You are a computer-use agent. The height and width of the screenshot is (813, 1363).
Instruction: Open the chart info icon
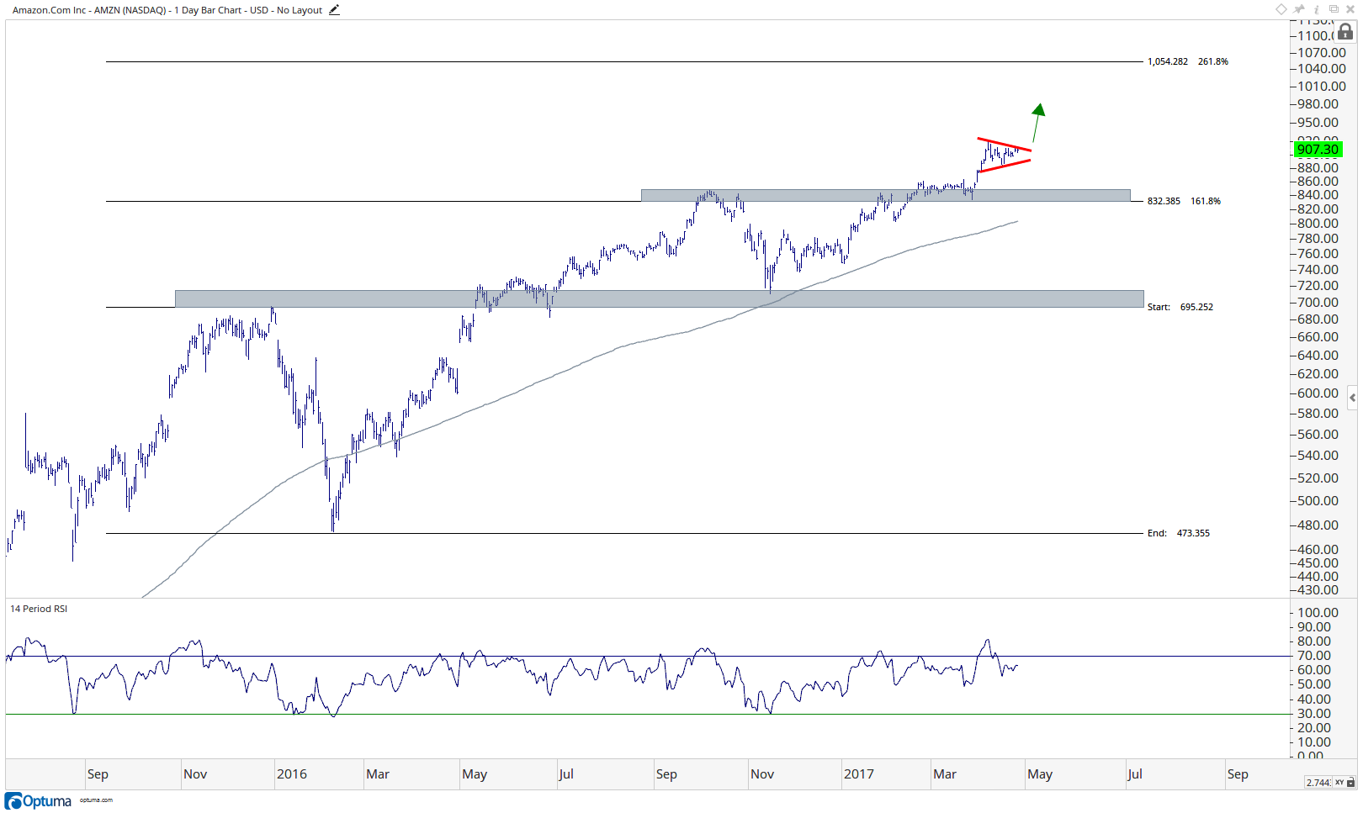1317,10
